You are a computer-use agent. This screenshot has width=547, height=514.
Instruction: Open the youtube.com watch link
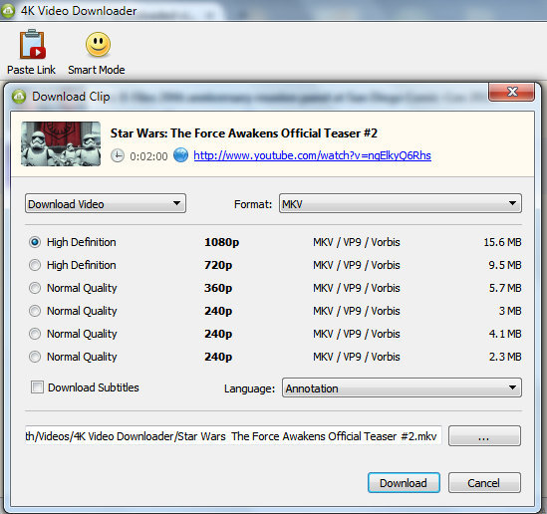click(312, 155)
